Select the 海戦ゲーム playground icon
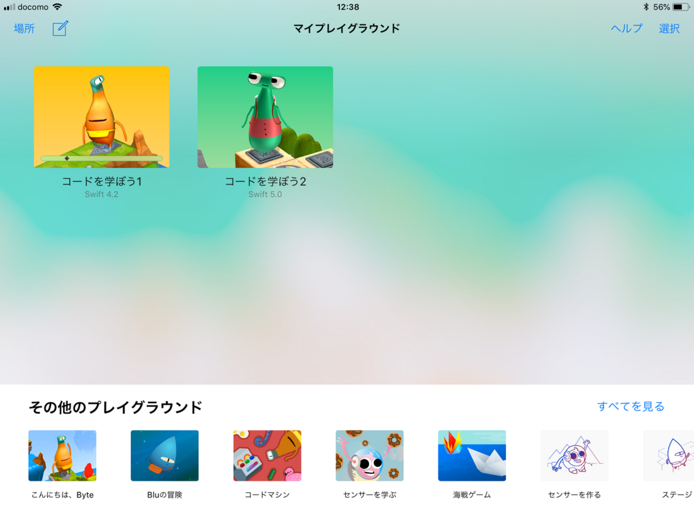Screen dimensions: 694x520 (472, 455)
